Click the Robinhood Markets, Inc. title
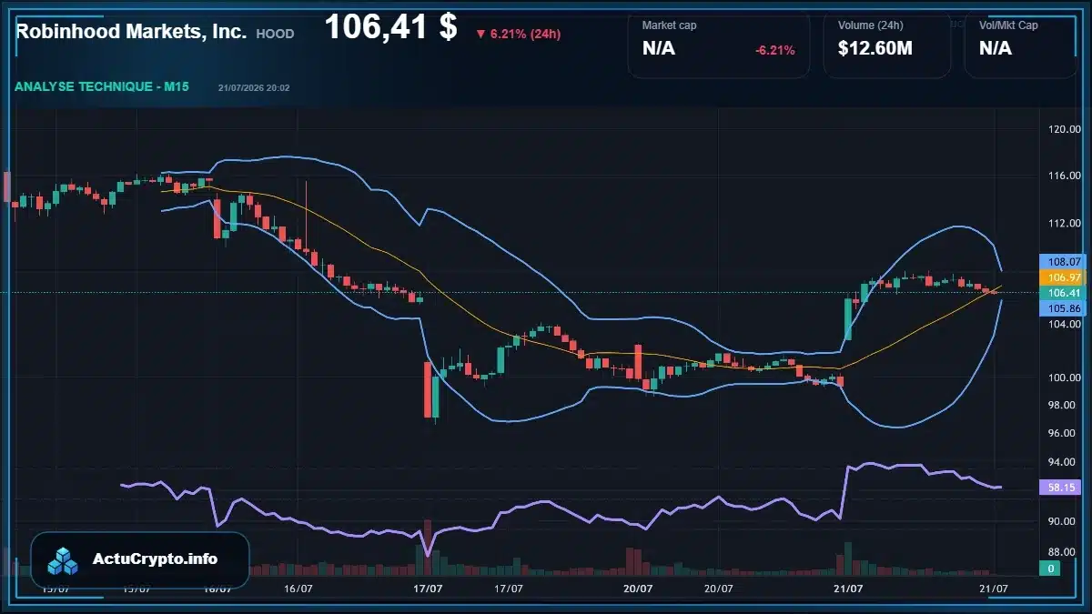The height and width of the screenshot is (614, 1092). (x=131, y=32)
